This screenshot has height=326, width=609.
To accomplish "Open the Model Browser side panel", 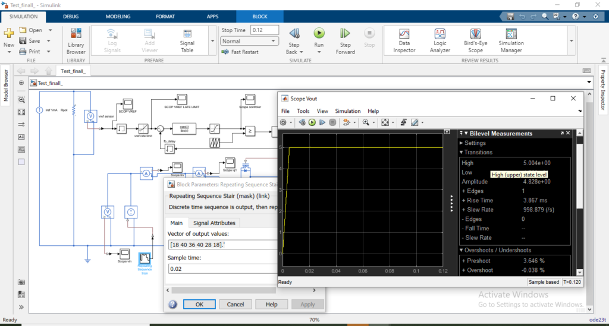I will tap(6, 86).
